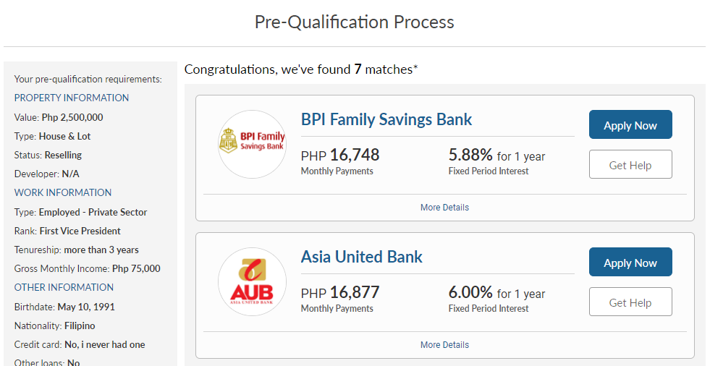The height and width of the screenshot is (366, 710).
Task: Expand More Details for BPI Family Savings
Action: click(x=444, y=207)
